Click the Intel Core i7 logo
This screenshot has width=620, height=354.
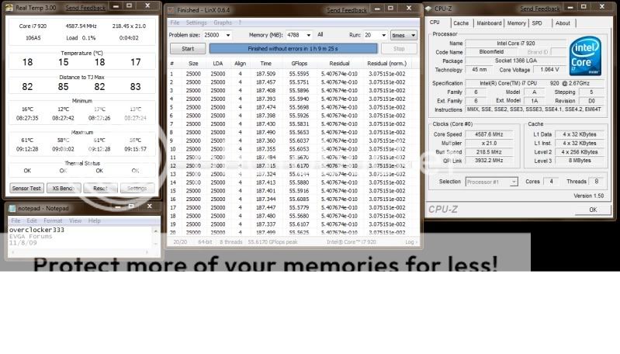tap(585, 55)
